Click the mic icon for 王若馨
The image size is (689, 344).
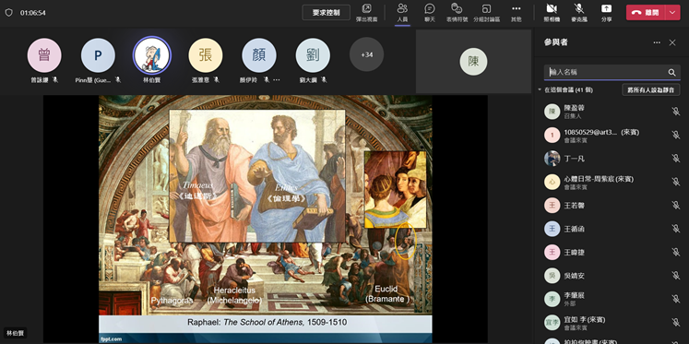[676, 205]
